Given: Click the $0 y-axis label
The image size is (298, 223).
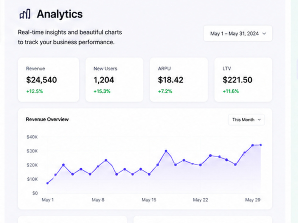Looking at the screenshot, I should (35, 193).
